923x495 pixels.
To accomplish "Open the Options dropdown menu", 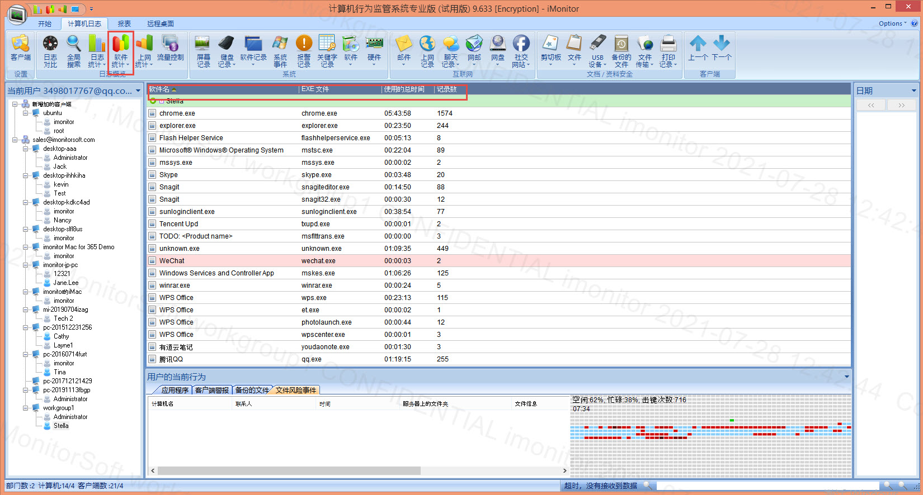I will [893, 23].
